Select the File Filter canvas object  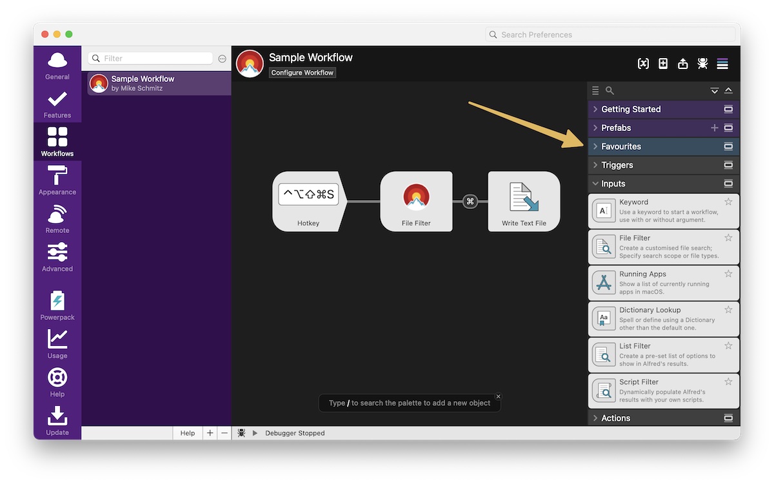coord(416,201)
